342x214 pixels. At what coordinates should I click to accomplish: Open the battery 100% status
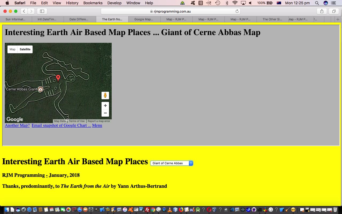tap(265, 3)
